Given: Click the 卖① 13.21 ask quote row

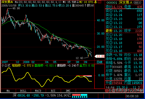Looking at the screenshot, I should (x=124, y=27).
